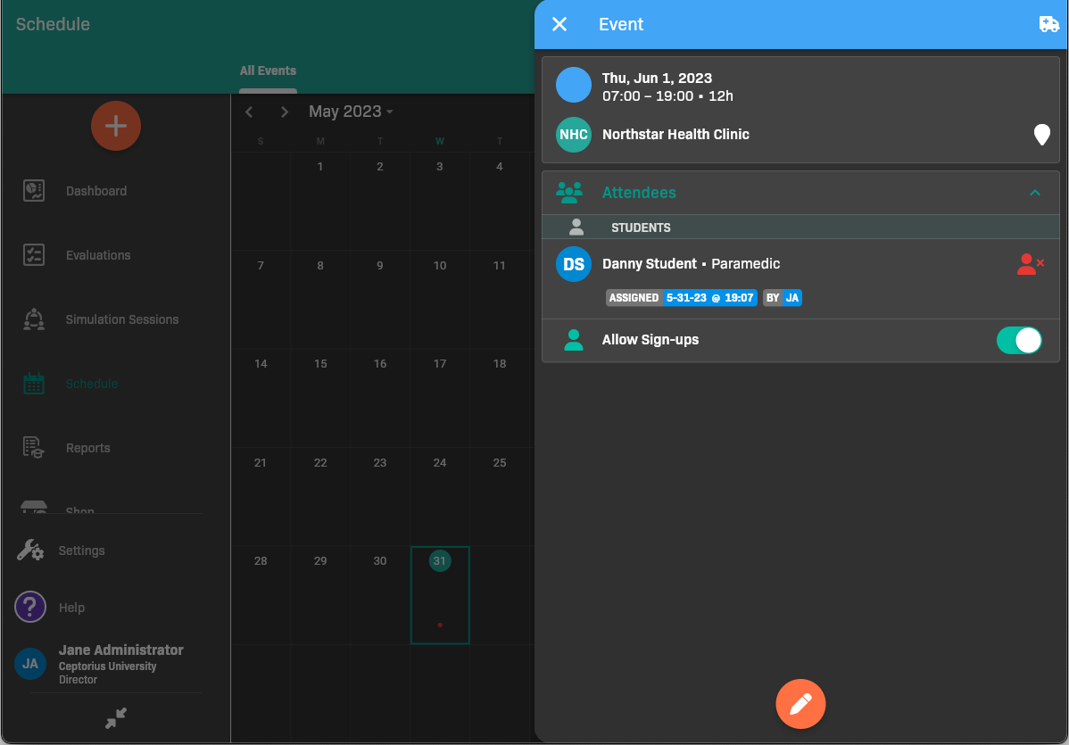Open Dashboard from the sidebar
Viewport: 1069px width, 745px height.
[x=95, y=191]
